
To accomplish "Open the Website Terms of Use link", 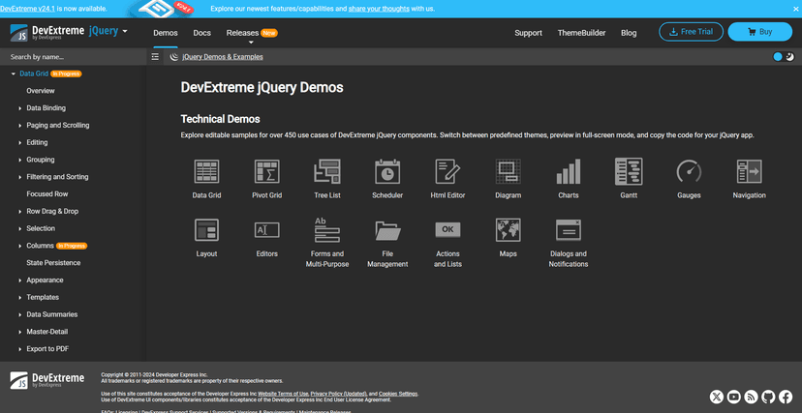I will (283, 394).
